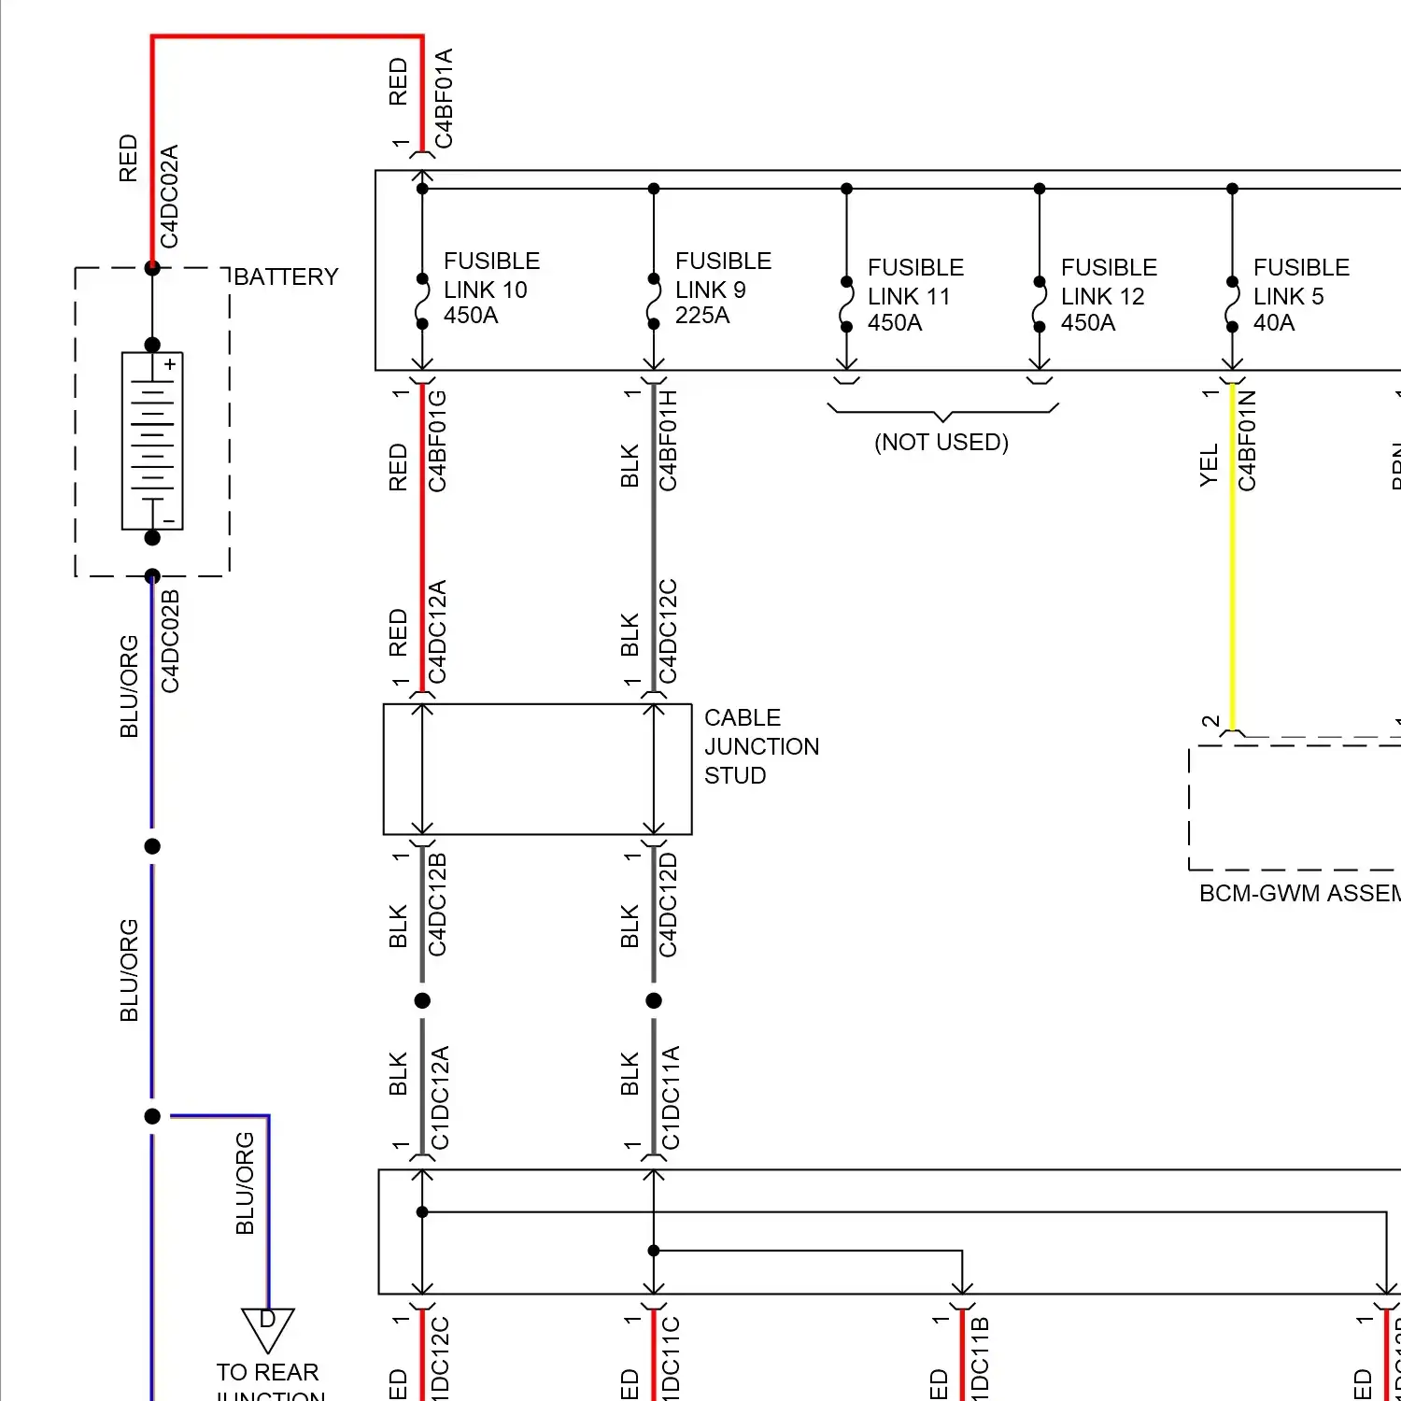Click BLK label beside C4DC12B
Screen dimensions: 1401x1401
[x=398, y=927]
